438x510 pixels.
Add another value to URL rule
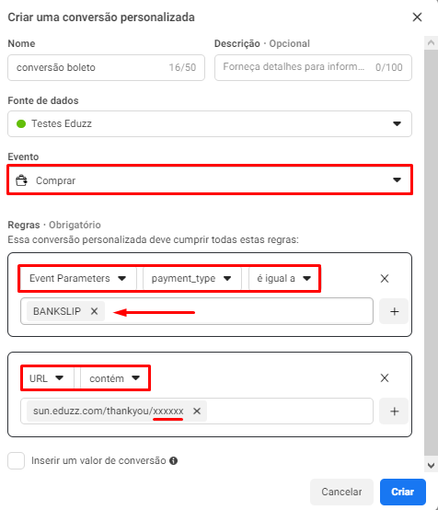pos(394,411)
